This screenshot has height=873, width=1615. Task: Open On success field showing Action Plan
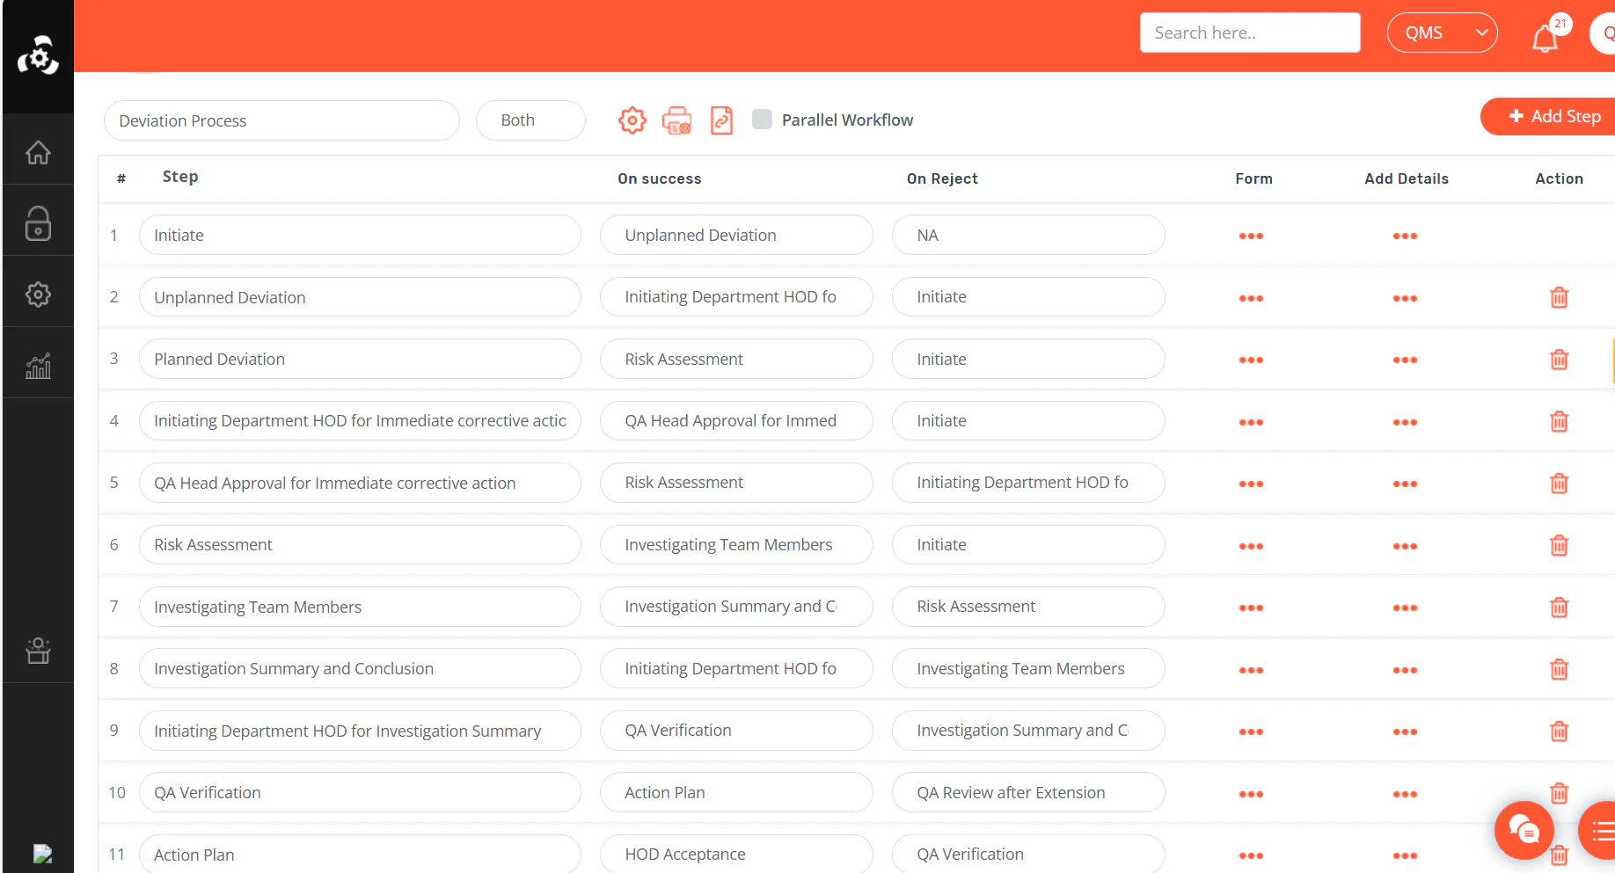(x=736, y=792)
